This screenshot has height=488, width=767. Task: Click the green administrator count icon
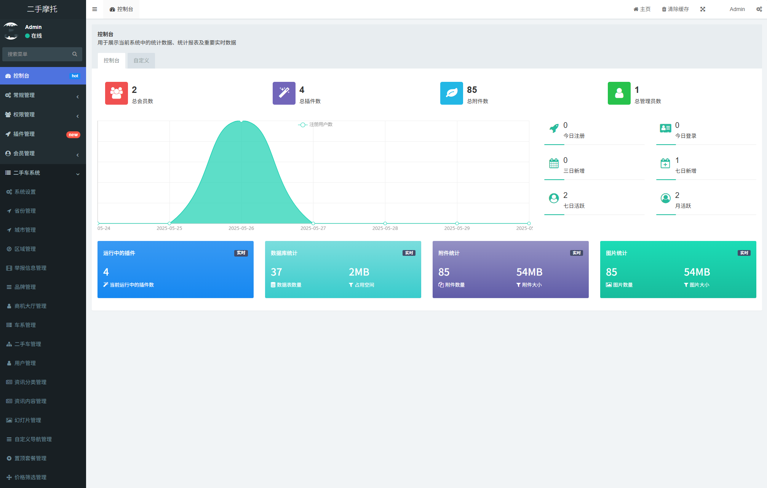pyautogui.click(x=619, y=93)
